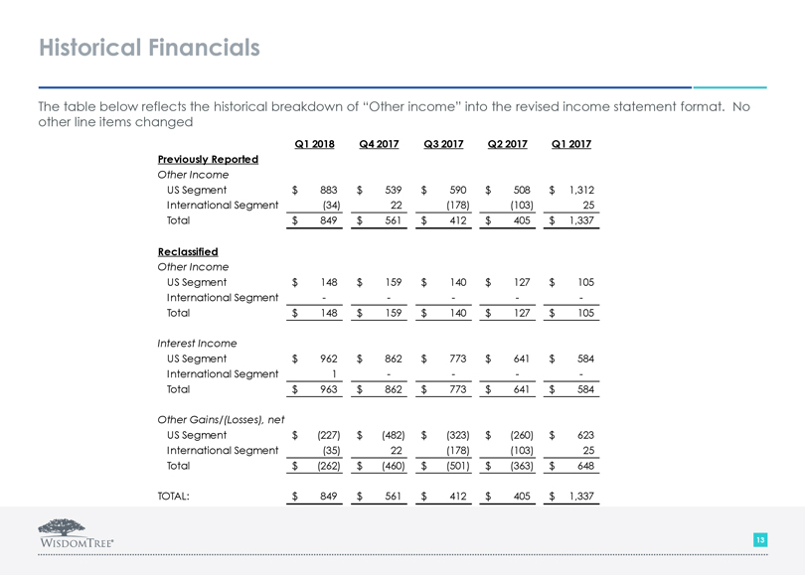
Task: Select the 963 Interest Income total
Action: [x=328, y=389]
